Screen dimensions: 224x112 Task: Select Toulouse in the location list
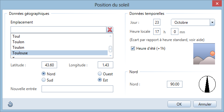(59, 53)
